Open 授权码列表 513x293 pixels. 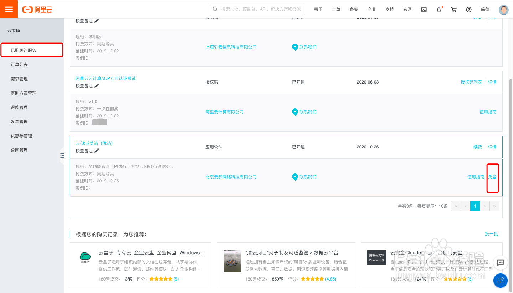click(x=471, y=82)
